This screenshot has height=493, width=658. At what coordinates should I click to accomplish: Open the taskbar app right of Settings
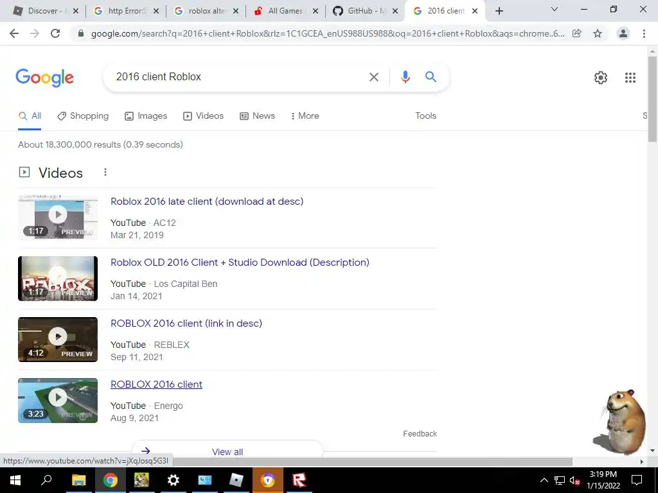click(204, 480)
